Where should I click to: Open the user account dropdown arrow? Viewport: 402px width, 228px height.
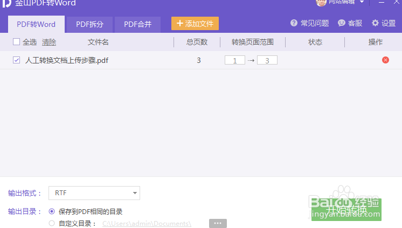tap(362, 2)
